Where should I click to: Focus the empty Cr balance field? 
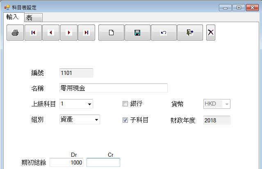[x=103, y=162]
